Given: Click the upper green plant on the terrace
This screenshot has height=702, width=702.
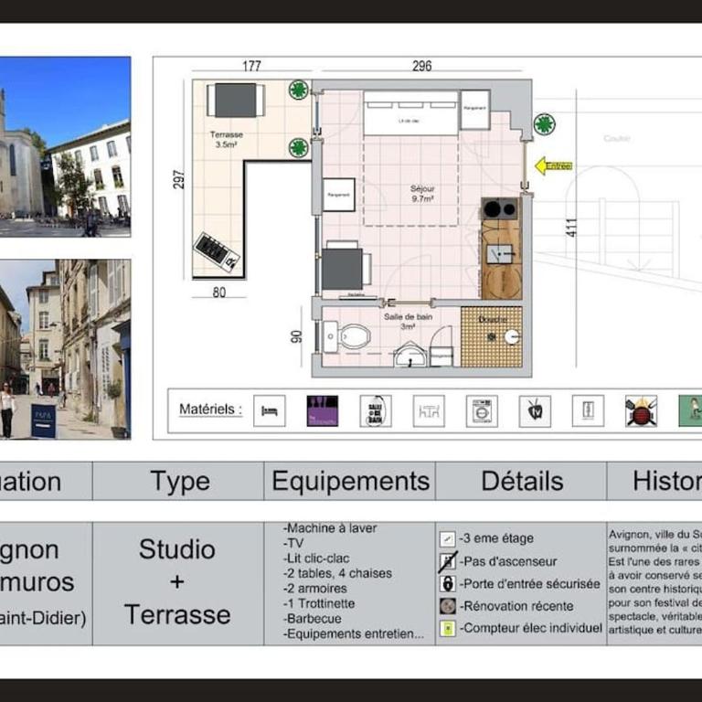Looking at the screenshot, I should (x=299, y=90).
